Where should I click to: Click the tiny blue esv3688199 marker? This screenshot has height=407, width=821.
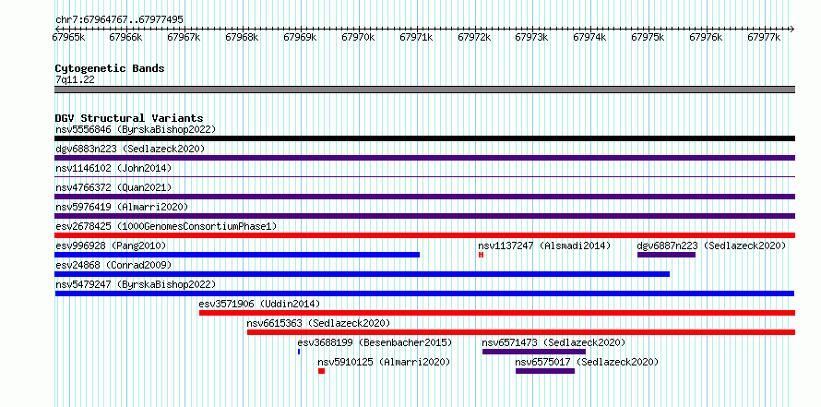(299, 352)
